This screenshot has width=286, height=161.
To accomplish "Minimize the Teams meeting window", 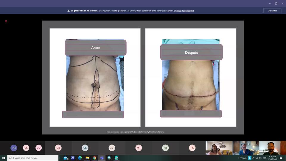I will pyautogui.click(x=270, y=4).
